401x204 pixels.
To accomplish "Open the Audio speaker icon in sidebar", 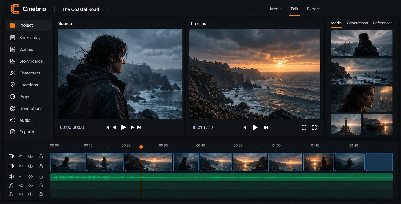I will [x=13, y=120].
